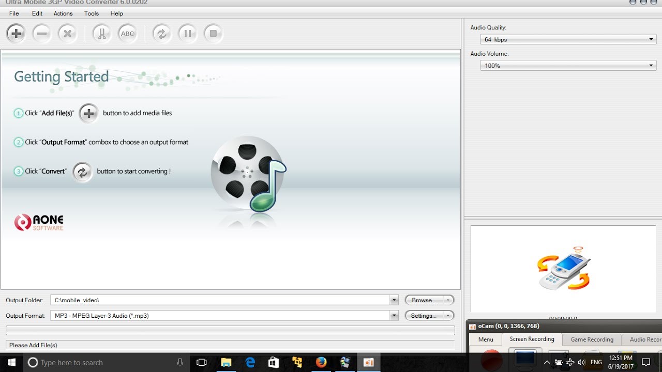Click the microphone icon in the search box
The image size is (662, 372).
(180, 363)
